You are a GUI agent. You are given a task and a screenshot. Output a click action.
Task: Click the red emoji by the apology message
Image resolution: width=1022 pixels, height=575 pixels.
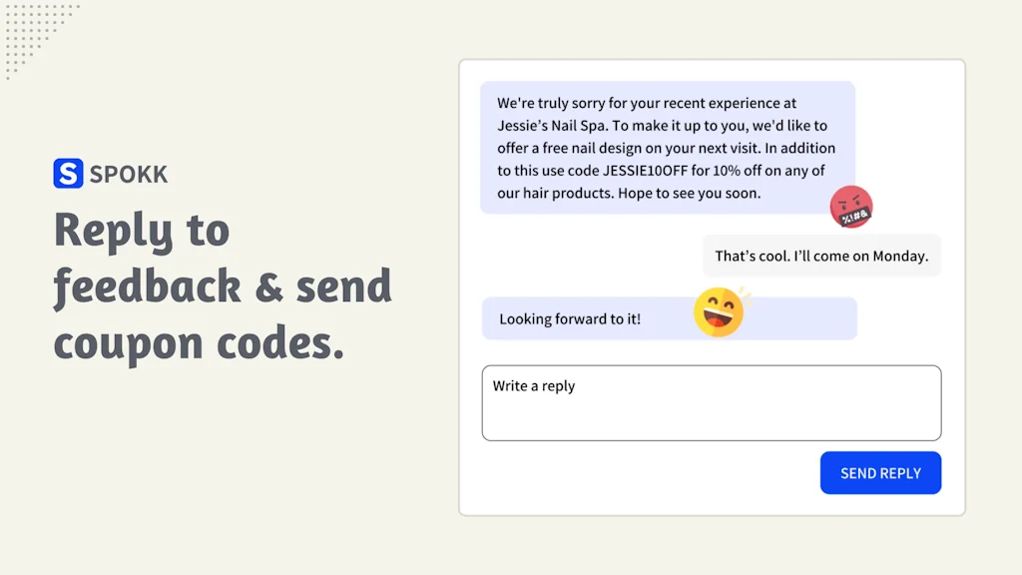pyautogui.click(x=851, y=207)
